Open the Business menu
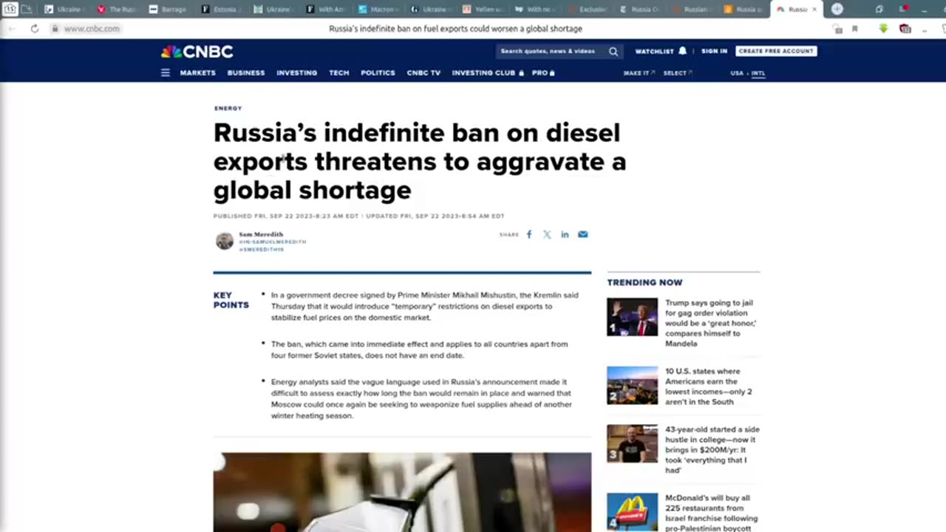 click(x=246, y=73)
